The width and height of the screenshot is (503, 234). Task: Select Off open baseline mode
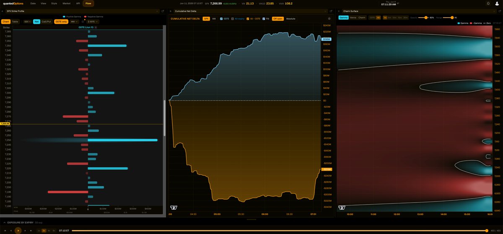[278, 19]
